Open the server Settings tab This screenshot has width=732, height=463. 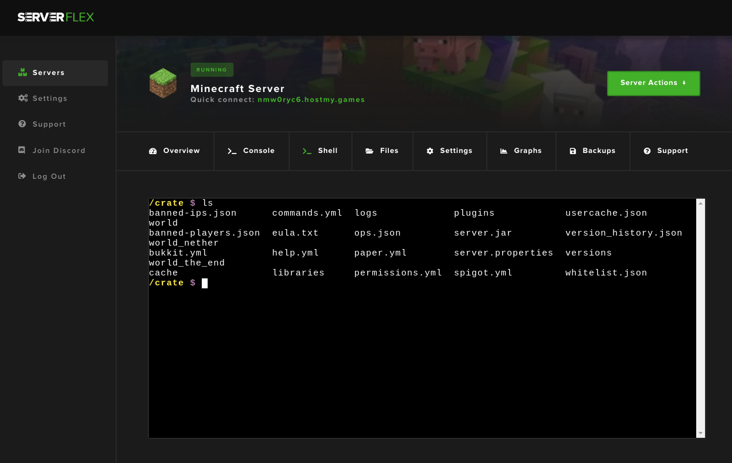point(449,151)
